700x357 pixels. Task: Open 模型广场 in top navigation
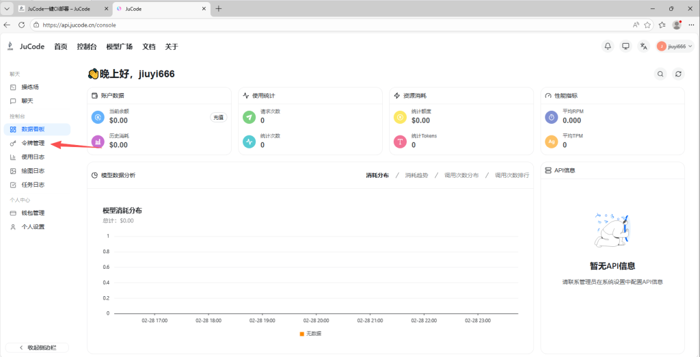click(119, 47)
